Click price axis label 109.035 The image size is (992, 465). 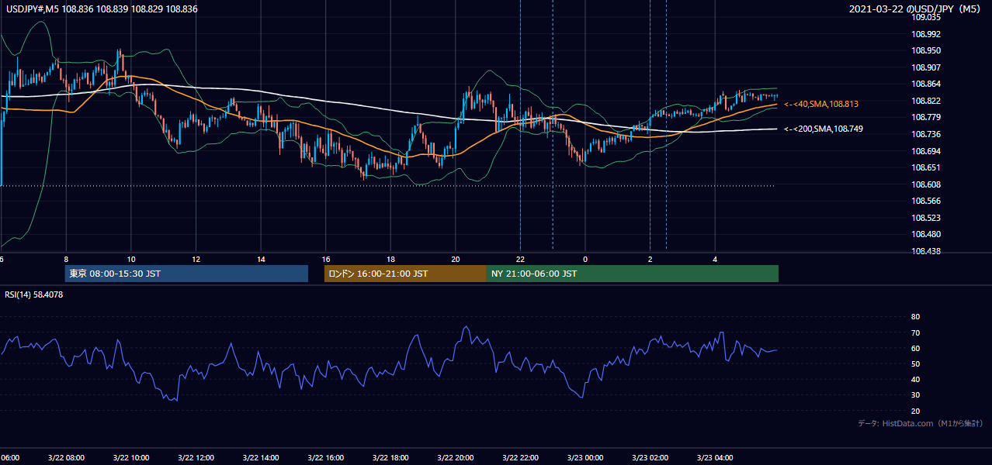point(928,17)
